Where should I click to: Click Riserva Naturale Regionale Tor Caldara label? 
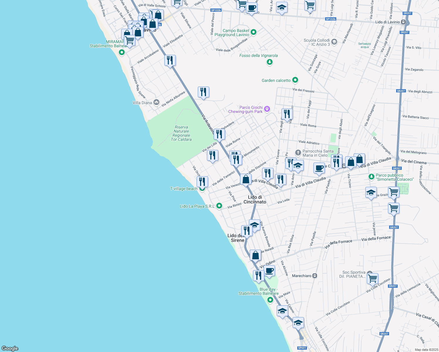click(181, 133)
